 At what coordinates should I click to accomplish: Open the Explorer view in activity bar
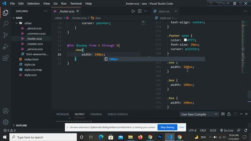pyautogui.click(x=5, y=13)
